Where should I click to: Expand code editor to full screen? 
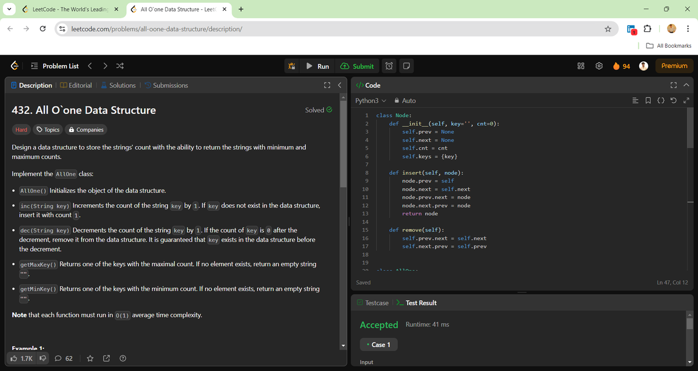pos(685,101)
